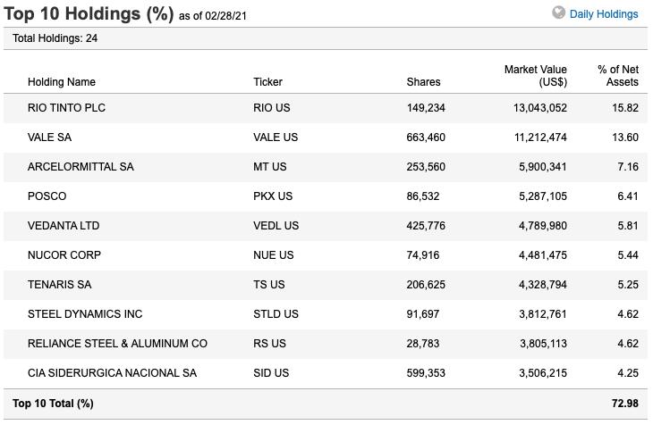Click the 5.81 net assets percentage
Viewport: 653px width, 425px height.
[x=628, y=226]
